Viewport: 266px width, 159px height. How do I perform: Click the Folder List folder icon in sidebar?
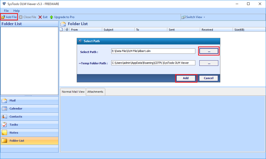tap(4, 141)
